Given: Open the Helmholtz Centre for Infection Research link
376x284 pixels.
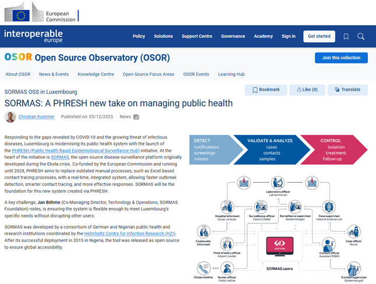Looking at the screenshot, I should (130, 233).
